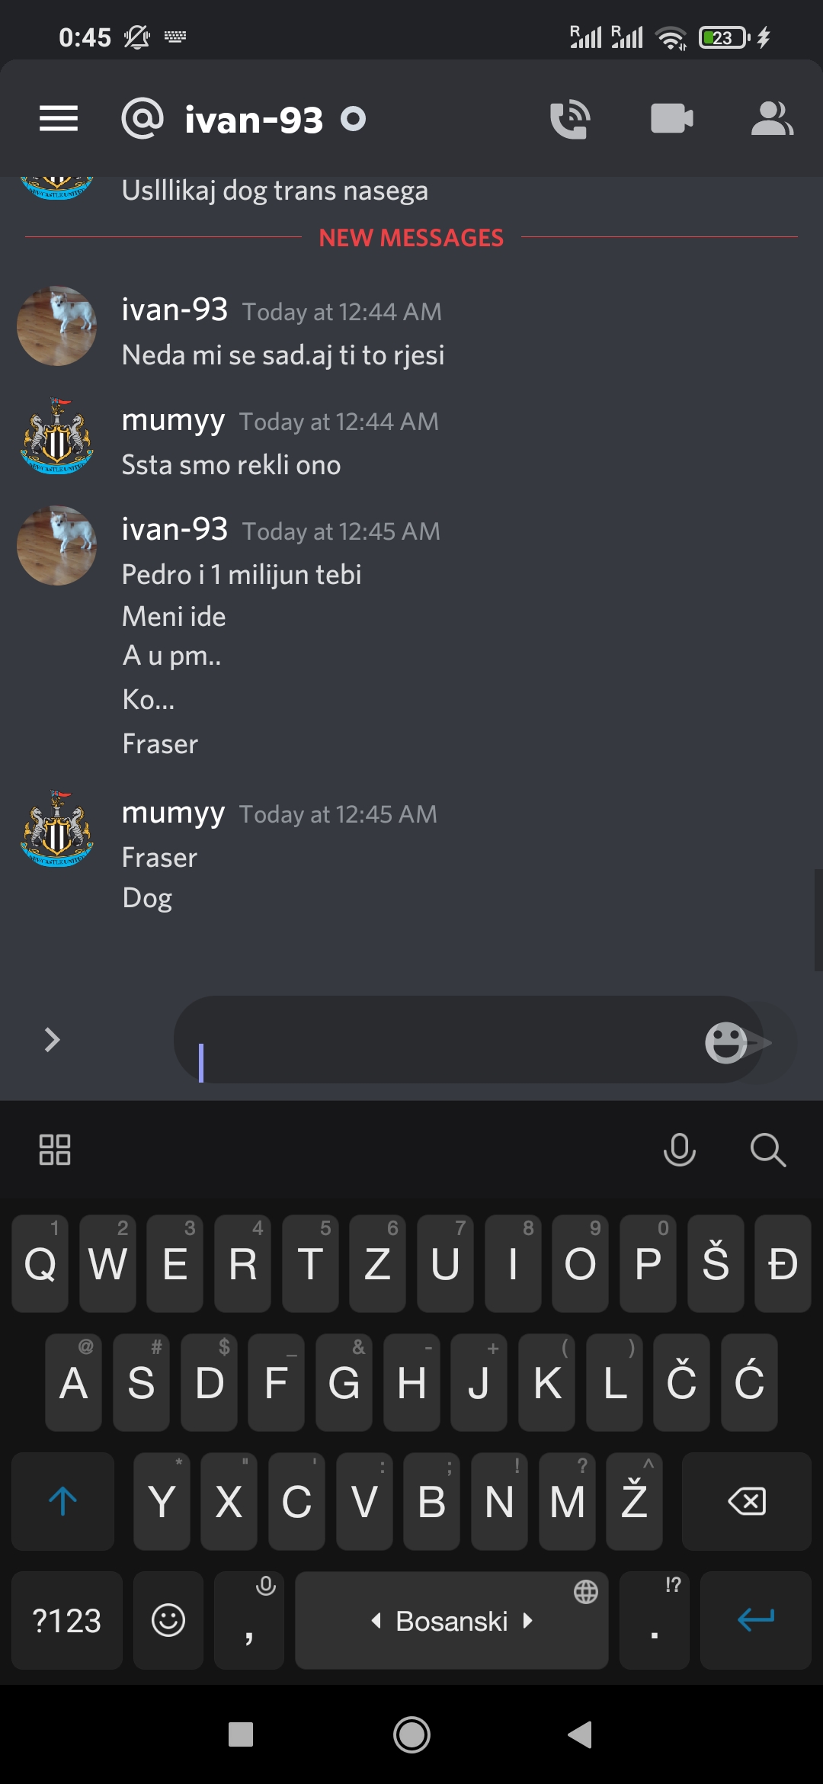823x1784 pixels.
Task: Tap the Android recent apps square button
Action: click(241, 1734)
